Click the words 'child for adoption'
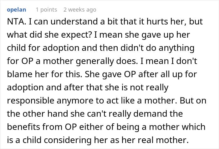 tap(43, 48)
